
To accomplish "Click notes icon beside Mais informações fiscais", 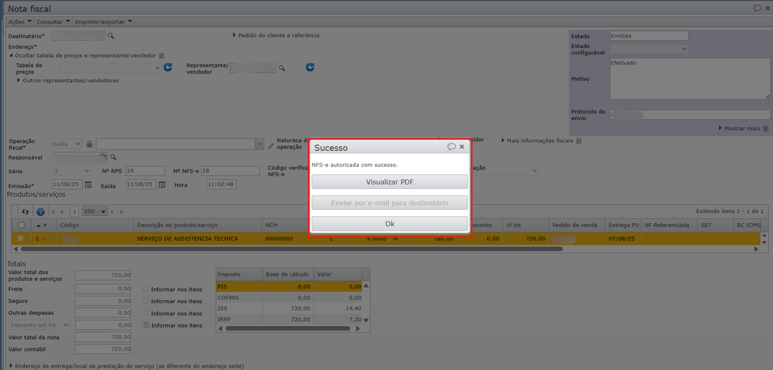I will [579, 141].
